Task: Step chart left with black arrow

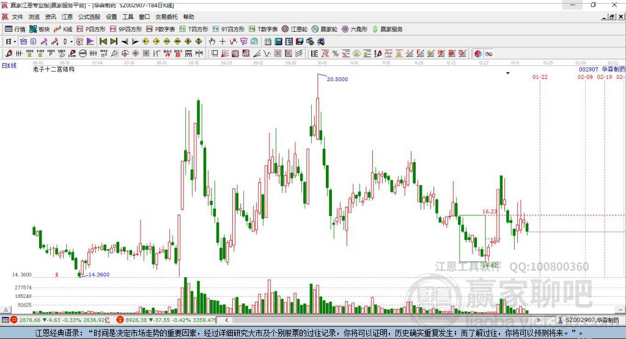Action: [125, 42]
